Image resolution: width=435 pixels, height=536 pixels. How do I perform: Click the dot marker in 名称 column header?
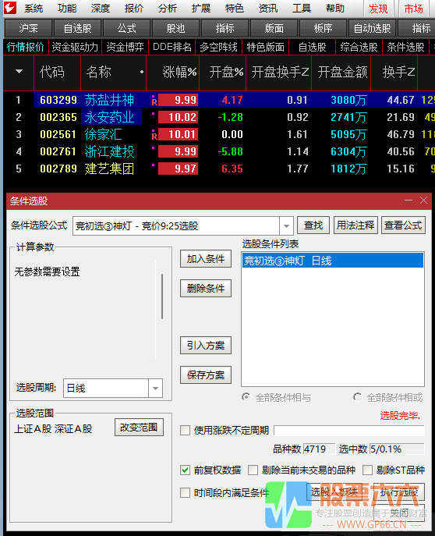click(x=141, y=72)
